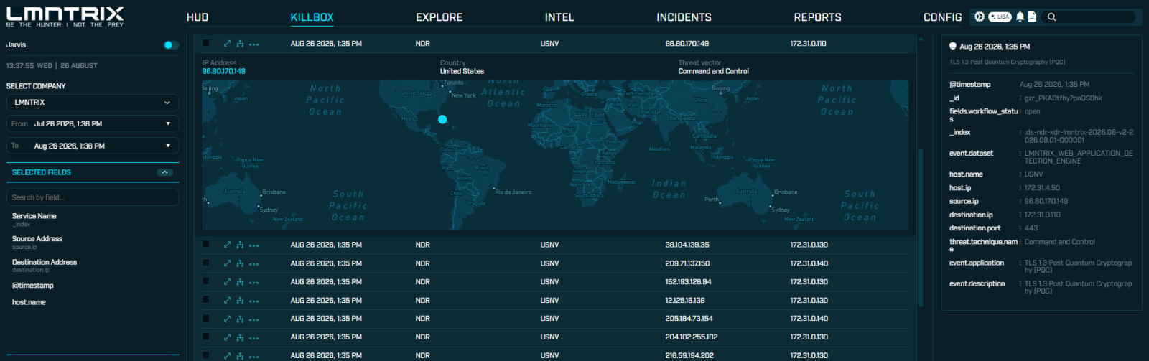Open more options dots for 38.104.139.35 row
1149x361 pixels.
click(x=253, y=245)
